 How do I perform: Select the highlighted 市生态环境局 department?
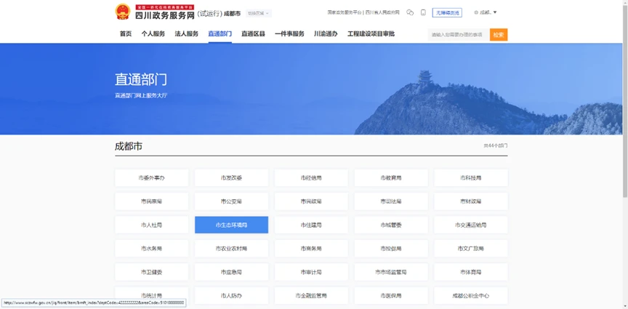(231, 225)
